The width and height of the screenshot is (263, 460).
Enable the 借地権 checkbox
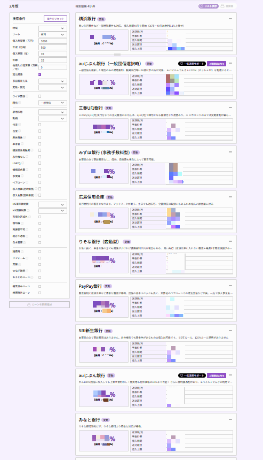click(x=40, y=223)
